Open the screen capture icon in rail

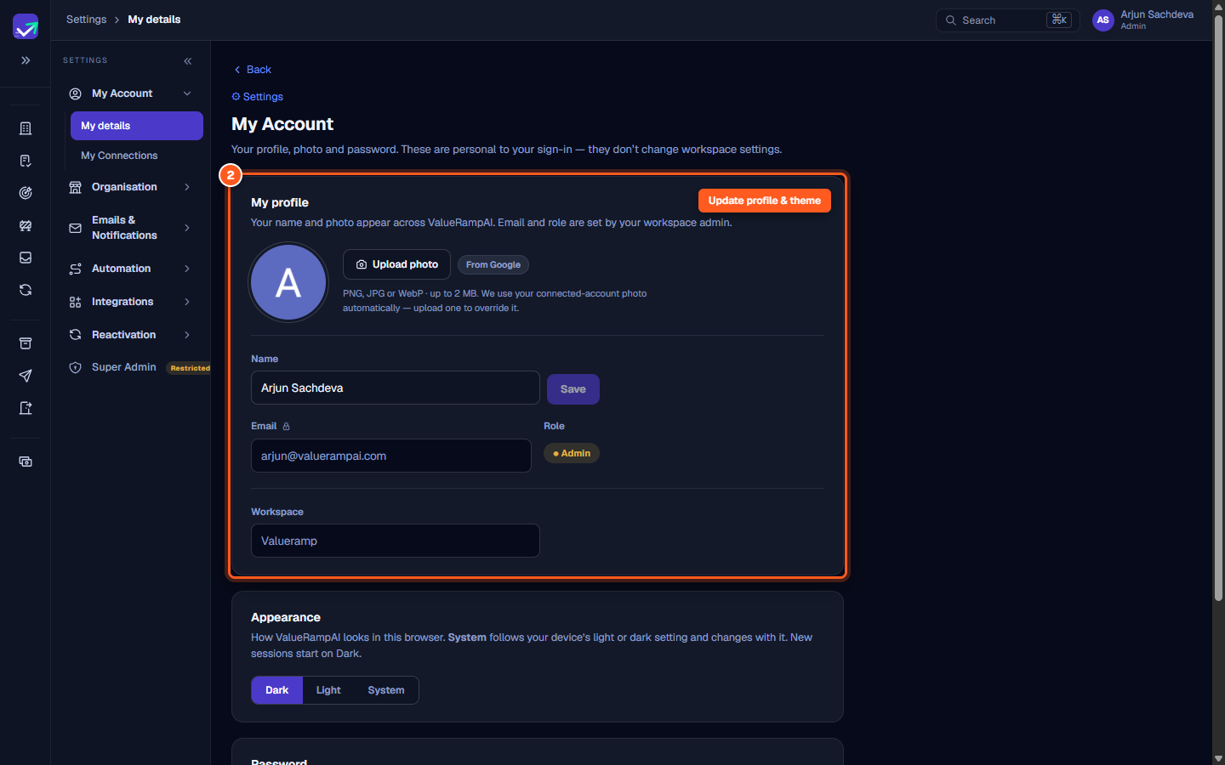(26, 462)
